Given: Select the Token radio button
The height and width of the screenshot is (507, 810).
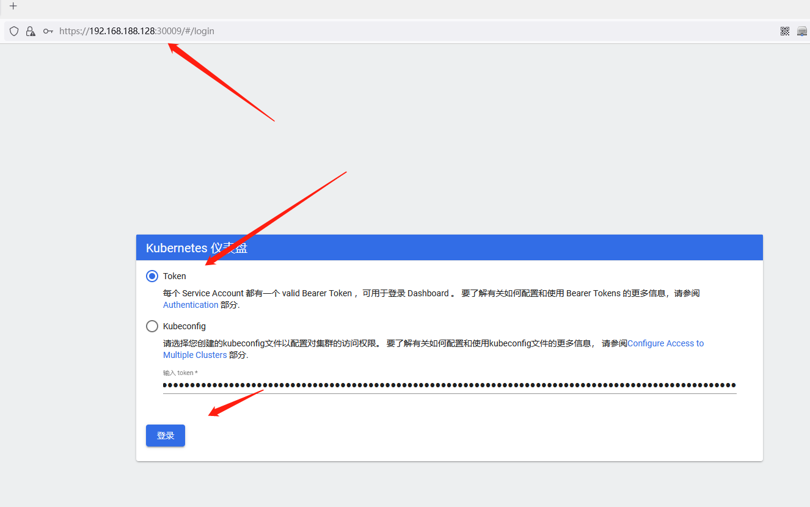Looking at the screenshot, I should 152,276.
